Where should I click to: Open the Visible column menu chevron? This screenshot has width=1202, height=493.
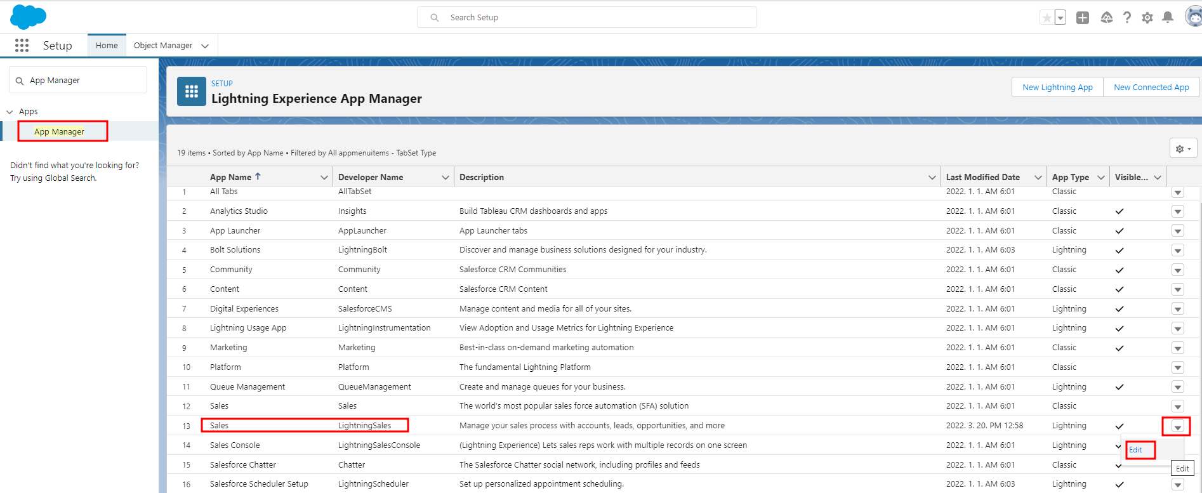tap(1158, 178)
